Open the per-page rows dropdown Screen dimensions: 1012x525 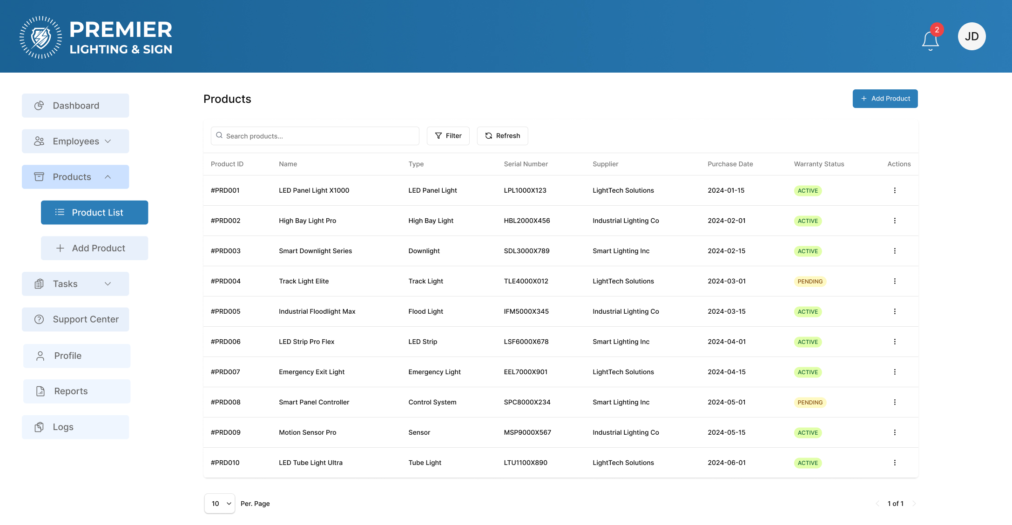tap(220, 504)
